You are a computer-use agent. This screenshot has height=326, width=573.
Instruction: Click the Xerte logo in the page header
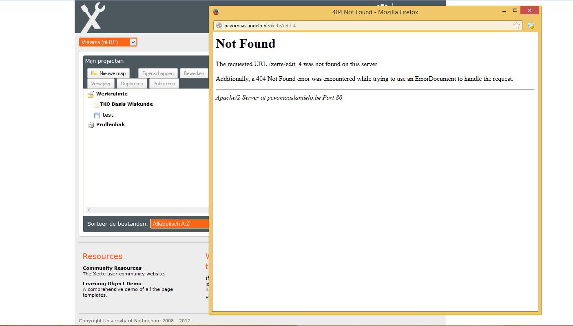point(93,18)
